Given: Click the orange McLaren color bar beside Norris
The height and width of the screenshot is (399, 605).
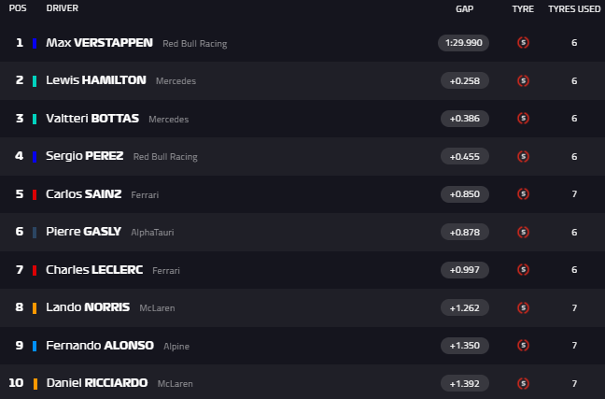Looking at the screenshot, I should click(x=35, y=307).
